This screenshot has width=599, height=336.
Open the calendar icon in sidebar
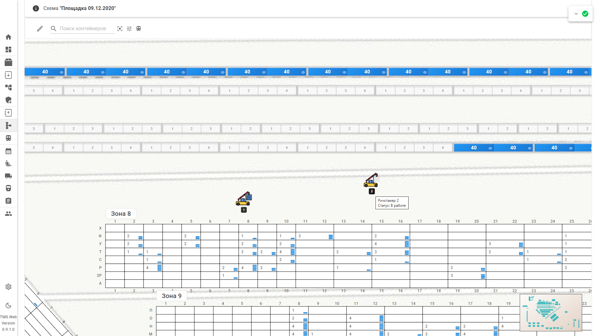pyautogui.click(x=8, y=151)
